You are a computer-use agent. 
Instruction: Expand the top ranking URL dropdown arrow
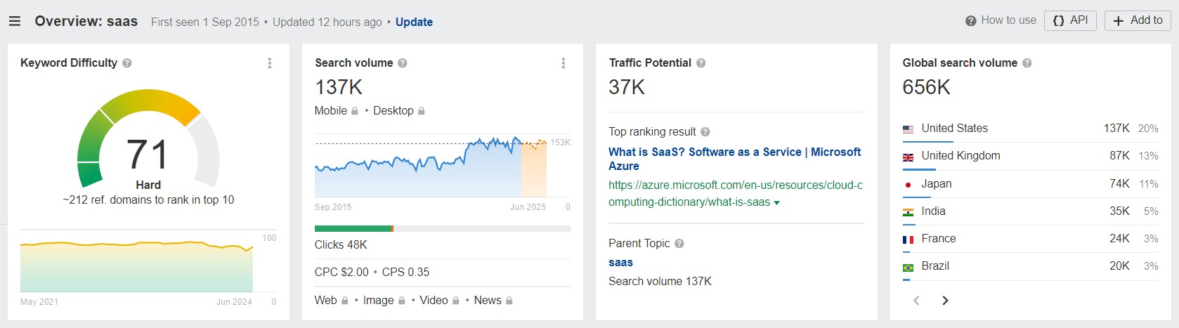pyautogui.click(x=776, y=203)
